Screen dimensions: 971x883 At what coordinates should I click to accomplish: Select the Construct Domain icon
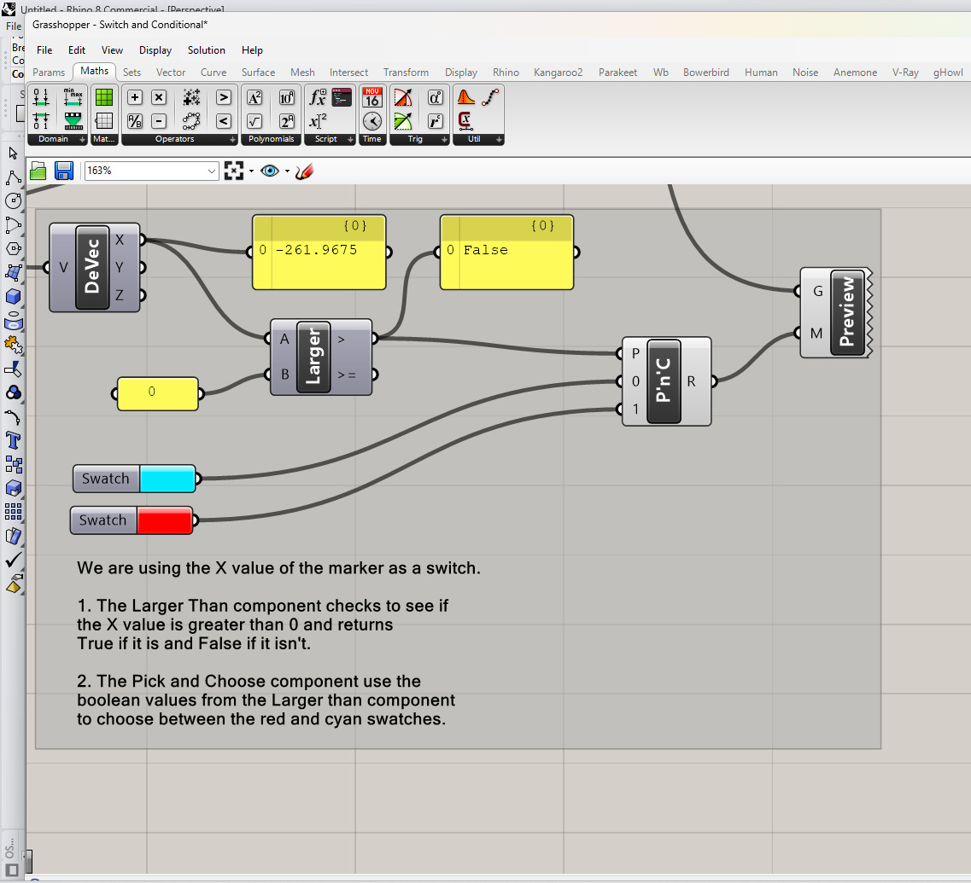(41, 97)
